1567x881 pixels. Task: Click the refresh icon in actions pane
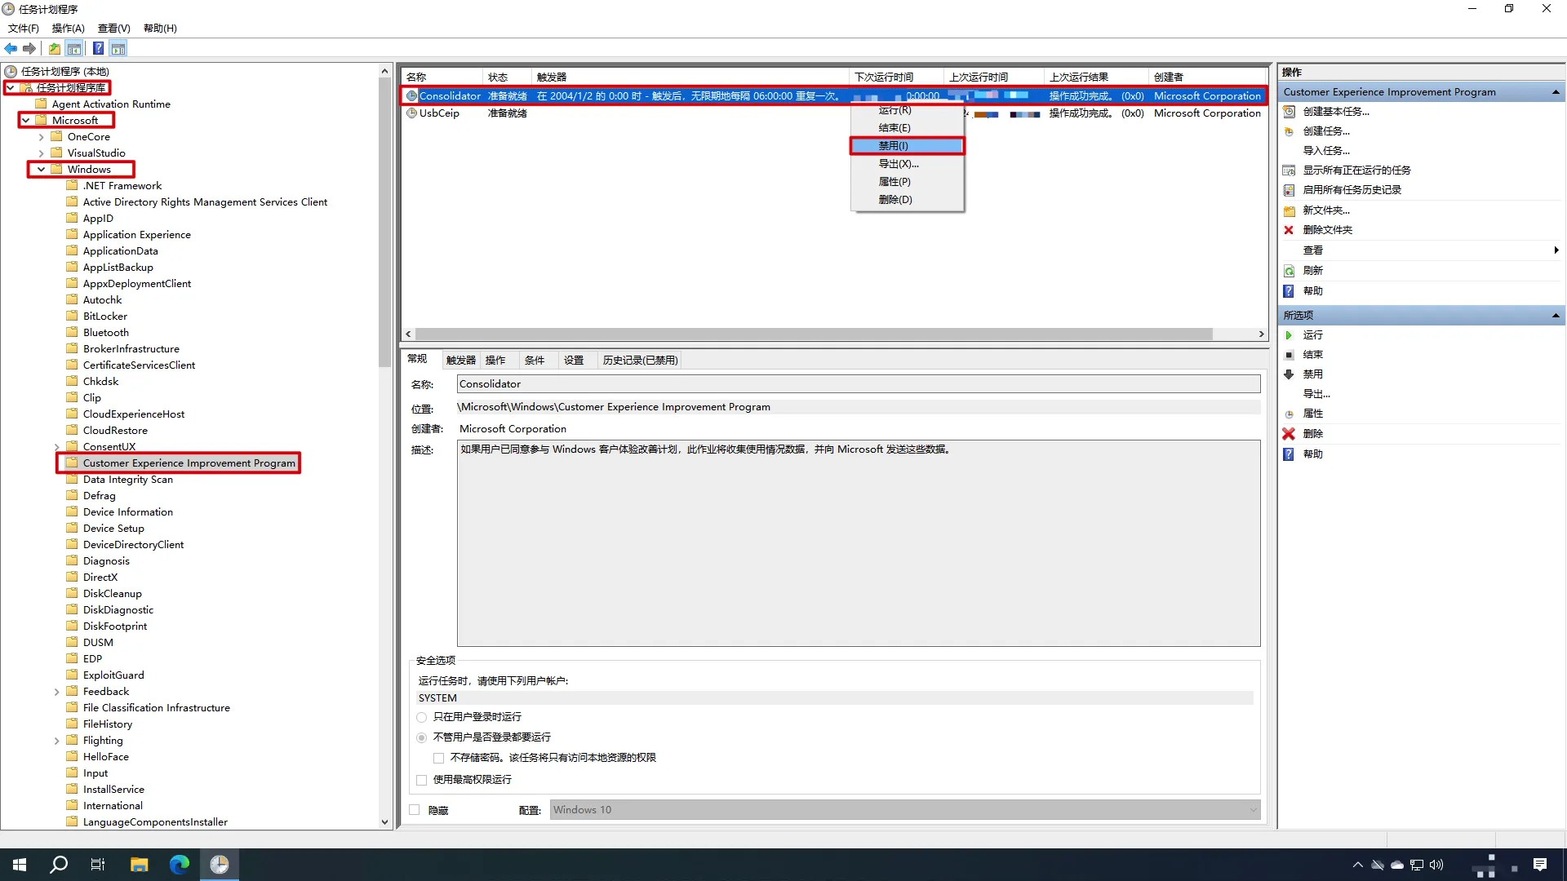pos(1289,271)
